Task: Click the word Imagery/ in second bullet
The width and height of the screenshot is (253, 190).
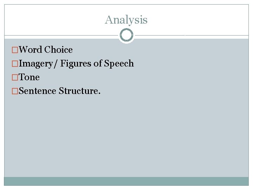Action: [39, 64]
